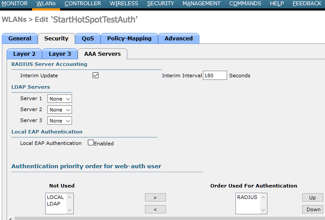Switch to Layer 2 security sub-tab
Viewport: 325px width, 220px height.
click(24, 54)
